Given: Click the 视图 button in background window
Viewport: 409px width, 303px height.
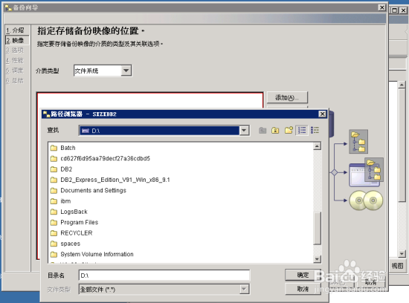Looking at the screenshot, I should [397, 266].
